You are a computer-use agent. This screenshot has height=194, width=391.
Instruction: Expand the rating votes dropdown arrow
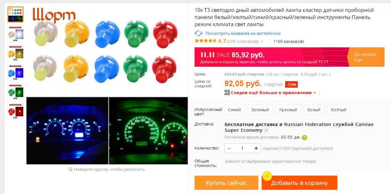pos(262,41)
